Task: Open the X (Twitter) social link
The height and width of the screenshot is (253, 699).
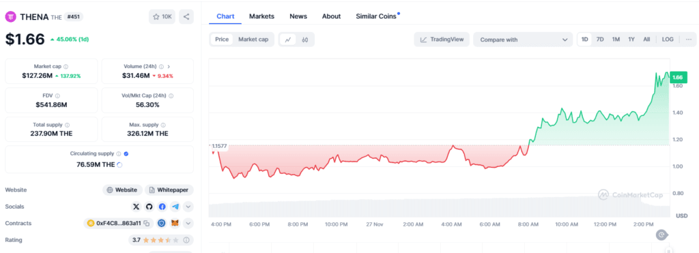Action: tap(137, 207)
